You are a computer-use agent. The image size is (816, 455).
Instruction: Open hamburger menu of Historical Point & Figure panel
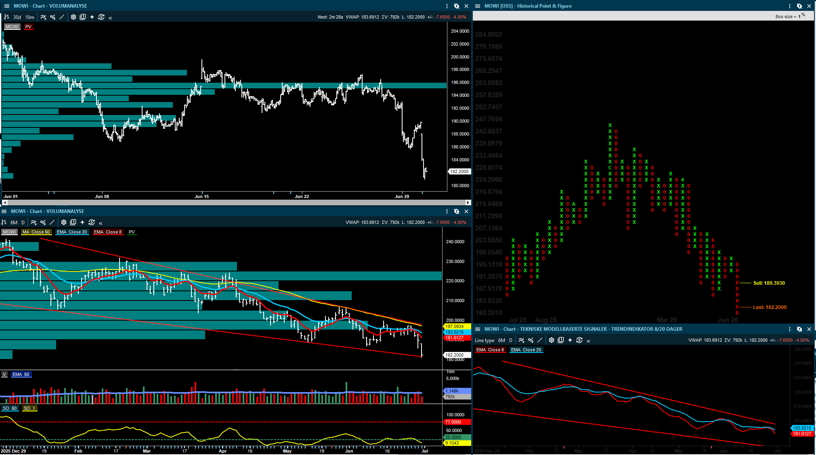[x=478, y=6]
